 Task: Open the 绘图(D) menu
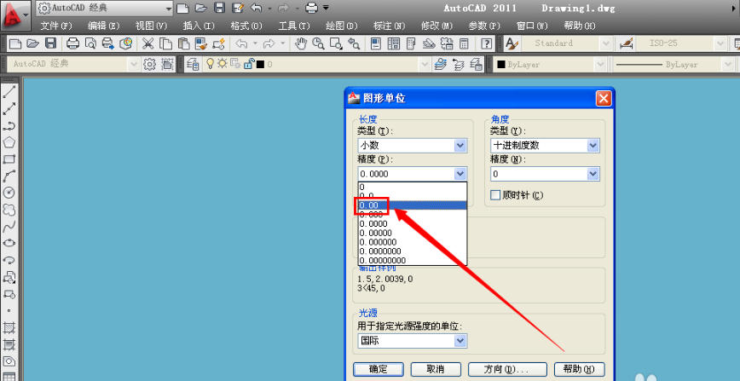point(342,26)
